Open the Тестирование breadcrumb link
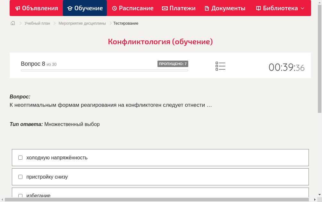The width and height of the screenshot is (322, 202). point(125,23)
